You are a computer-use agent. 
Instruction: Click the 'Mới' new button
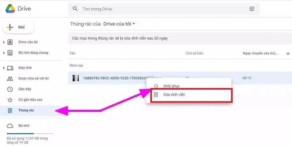pos(18,27)
